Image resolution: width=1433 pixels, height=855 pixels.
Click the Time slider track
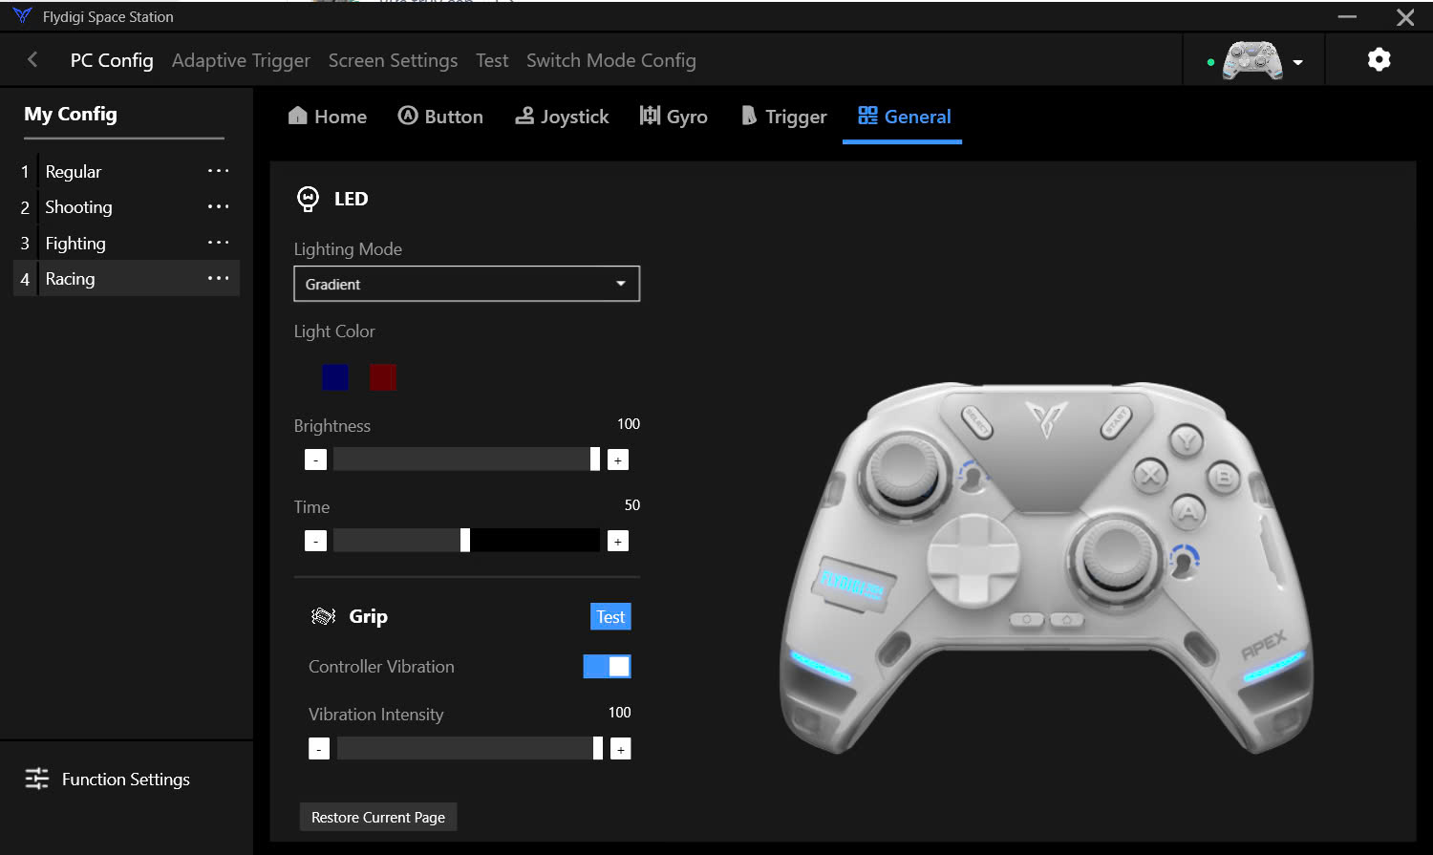pos(466,541)
